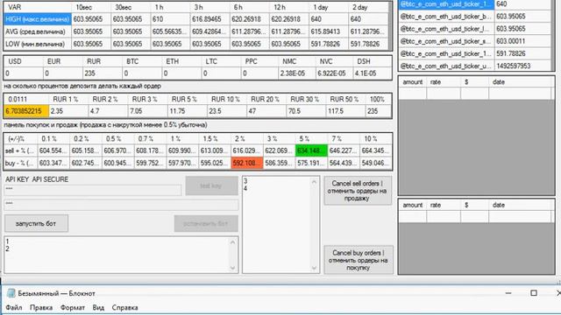The width and height of the screenshot is (561, 315).
Task: Click the 2 day column header
Action: (368, 7)
